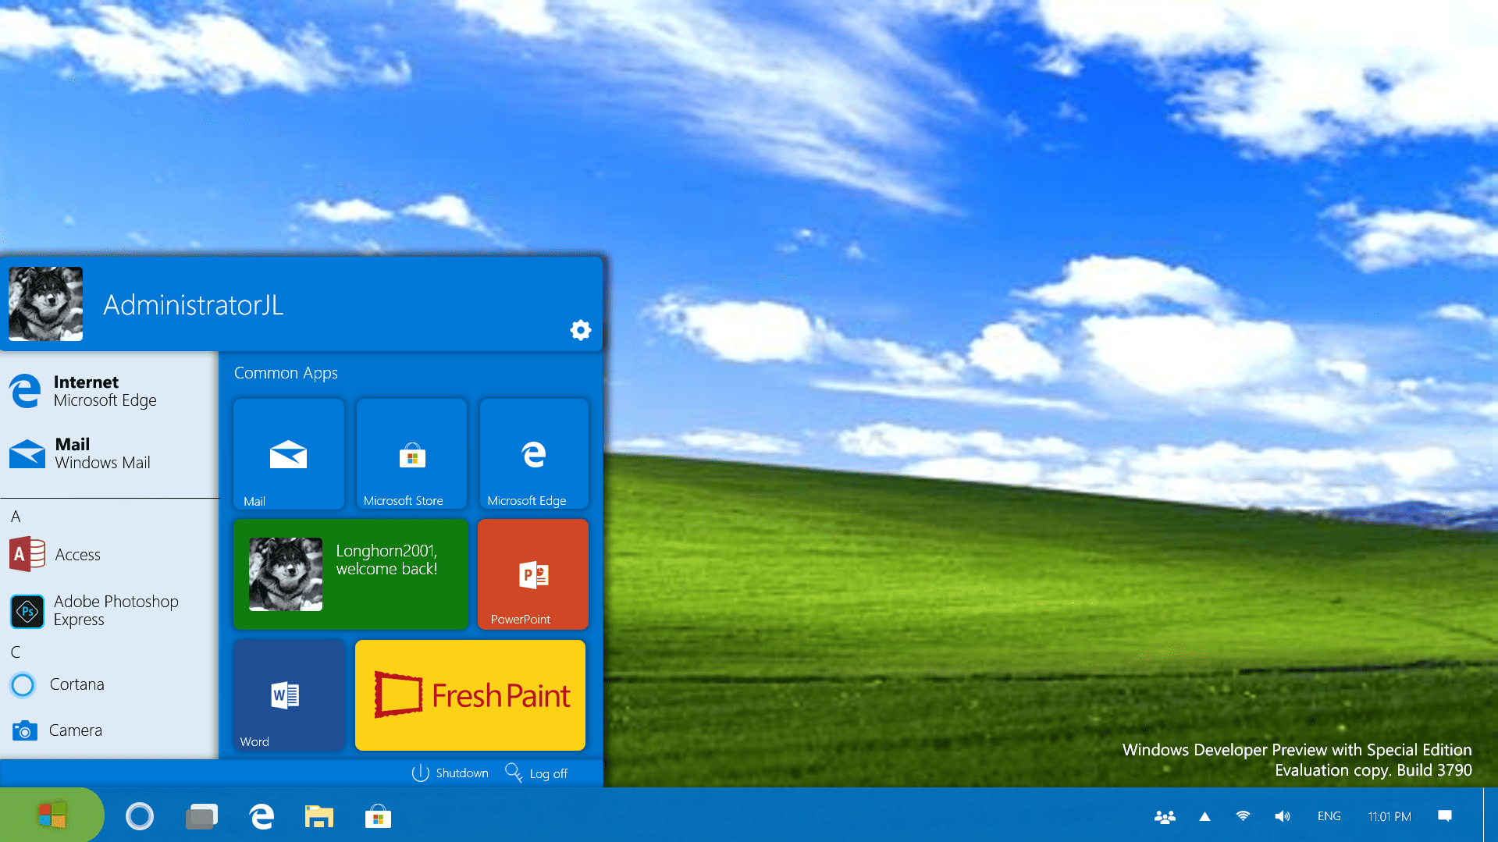
Task: Launch Cortana from the taskbar circle
Action: (x=140, y=816)
